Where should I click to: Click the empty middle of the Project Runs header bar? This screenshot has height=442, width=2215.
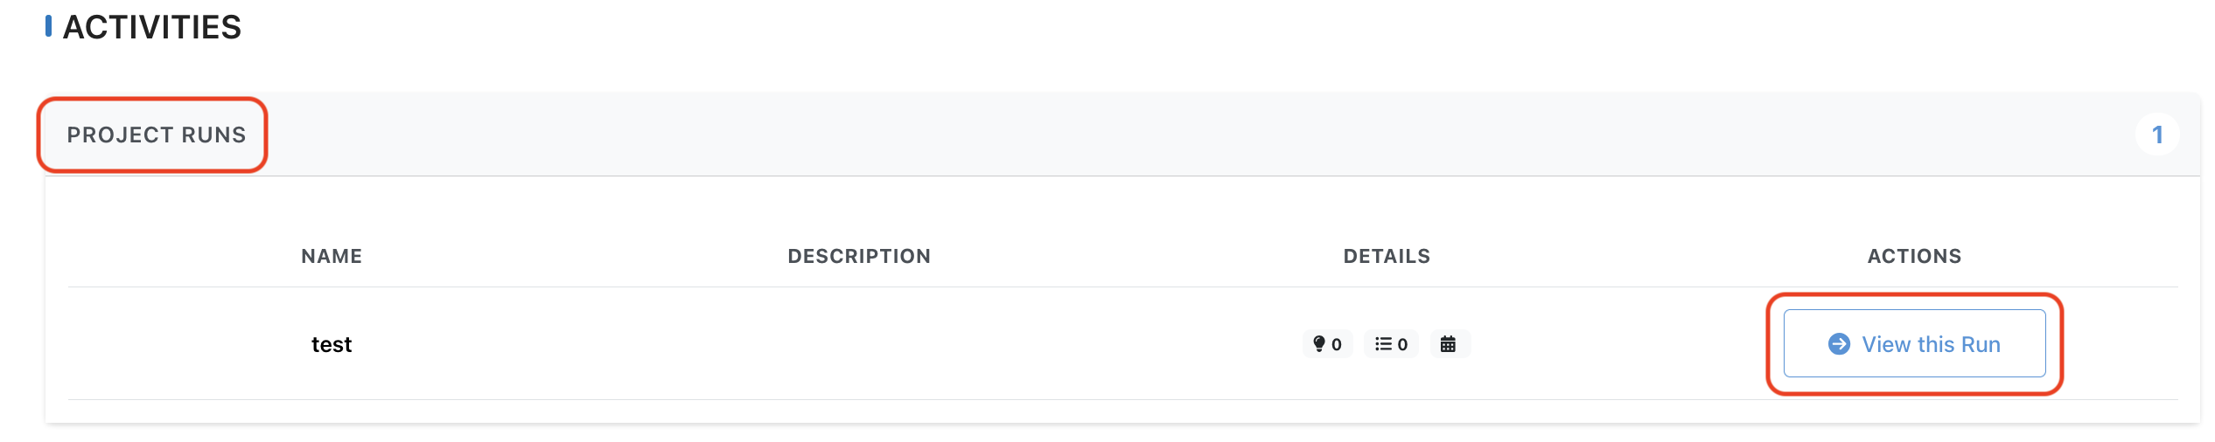pyautogui.click(x=1137, y=135)
